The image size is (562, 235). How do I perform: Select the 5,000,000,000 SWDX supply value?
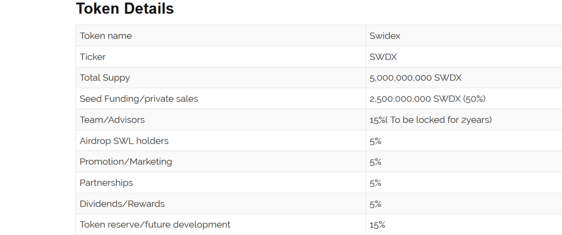coord(415,78)
